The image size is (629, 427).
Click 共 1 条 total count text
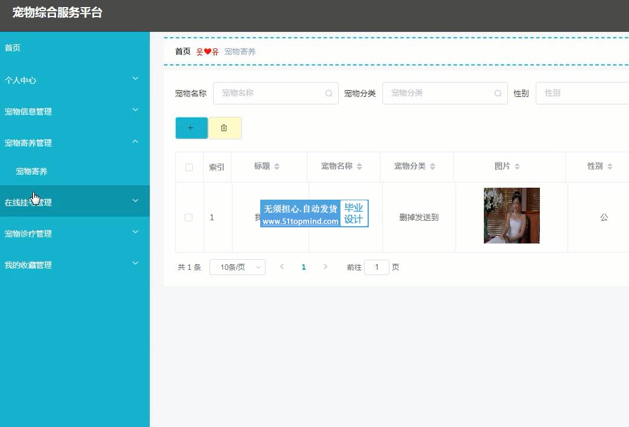189,267
